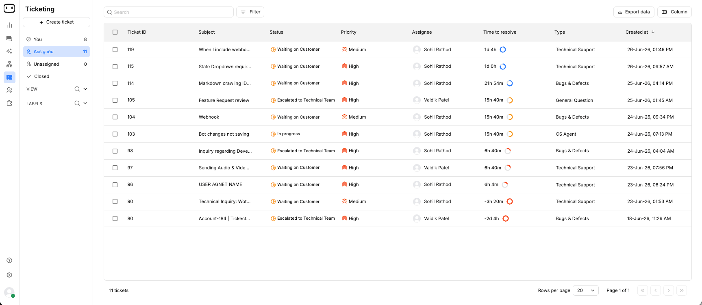Click the search magnifier next to LABELS
The width and height of the screenshot is (702, 305).
pos(77,103)
